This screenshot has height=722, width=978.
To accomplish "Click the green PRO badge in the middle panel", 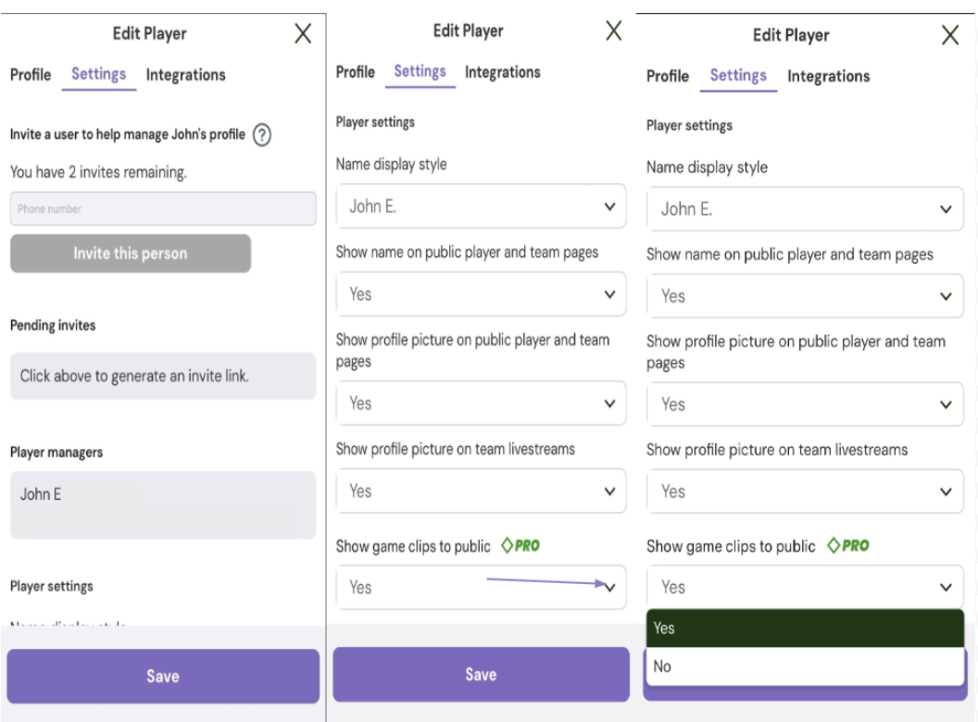I will point(520,546).
